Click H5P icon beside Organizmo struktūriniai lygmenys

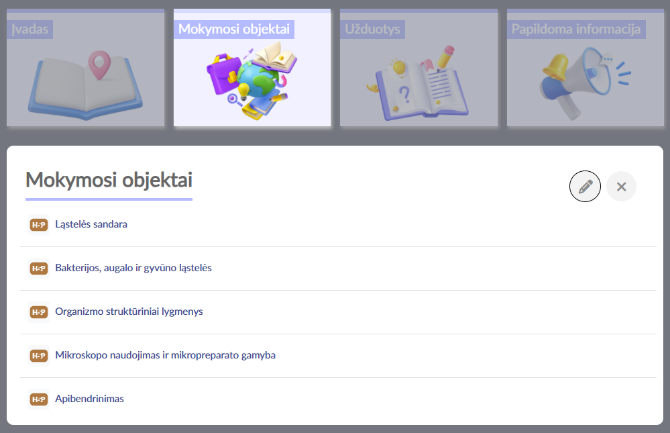click(39, 312)
